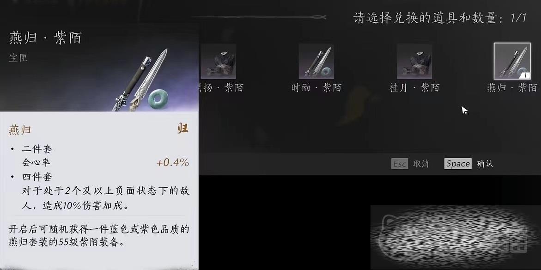The image size is (541, 270).
Task: Click 燕归·紫陌 label under selected icon
Action: [512, 88]
